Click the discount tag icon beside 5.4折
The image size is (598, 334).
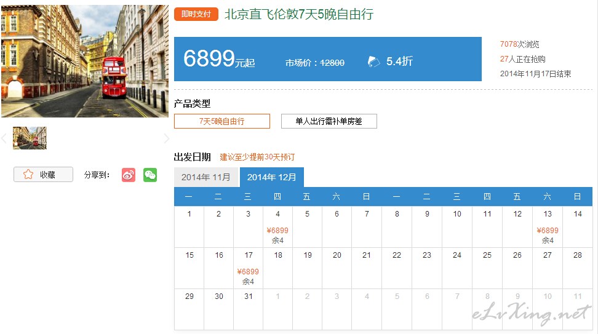click(x=374, y=62)
